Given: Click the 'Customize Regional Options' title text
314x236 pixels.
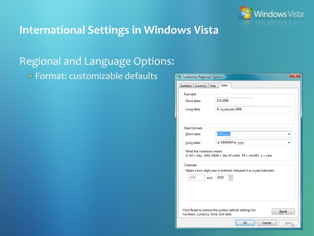Looking at the screenshot, I should (203, 77).
